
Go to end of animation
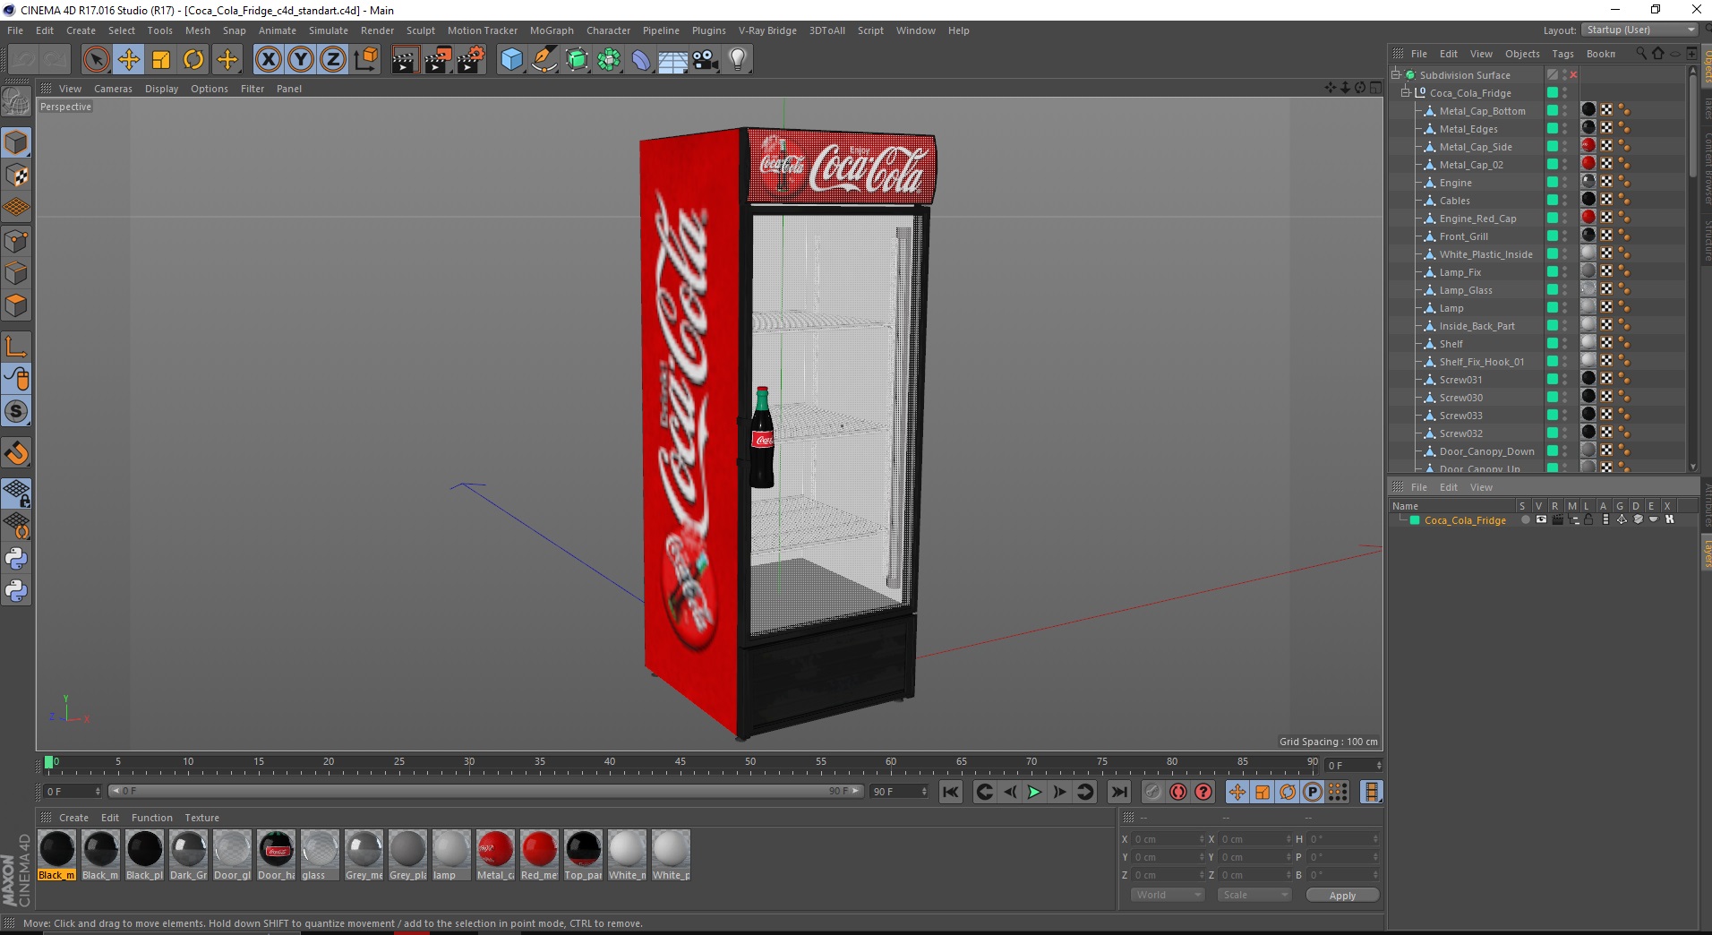pos(1118,792)
